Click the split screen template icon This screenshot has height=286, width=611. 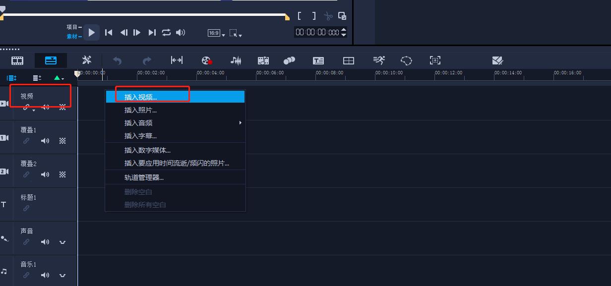pyautogui.click(x=349, y=60)
